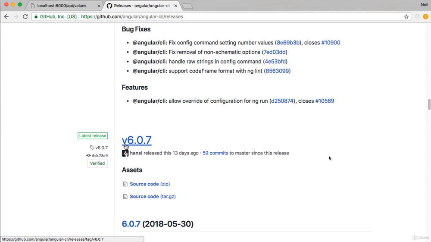
Task: Click the tar.gz file icon beside Source code
Action: point(125,196)
